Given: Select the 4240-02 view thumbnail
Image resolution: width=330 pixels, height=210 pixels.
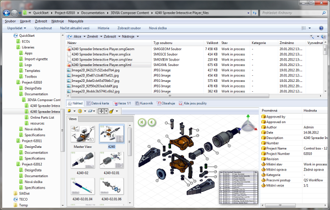Looking at the screenshot, I should coord(82,163).
